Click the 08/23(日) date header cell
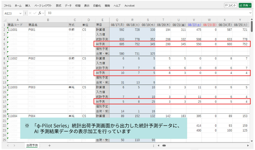Viewport: 255px width, 150px height. click(x=209, y=25)
